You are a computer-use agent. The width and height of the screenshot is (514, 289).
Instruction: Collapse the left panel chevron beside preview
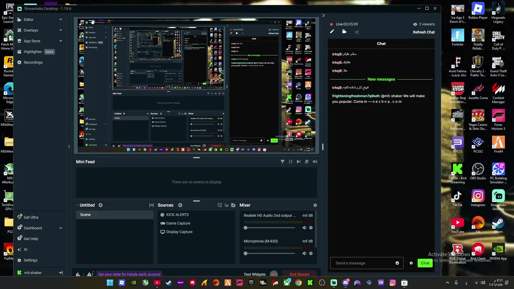pyautogui.click(x=69, y=147)
